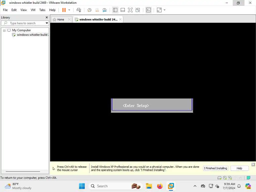Image resolution: width=256 pixels, height=192 pixels.
Task: Open the Tabs menu
Action: [x=42, y=10]
